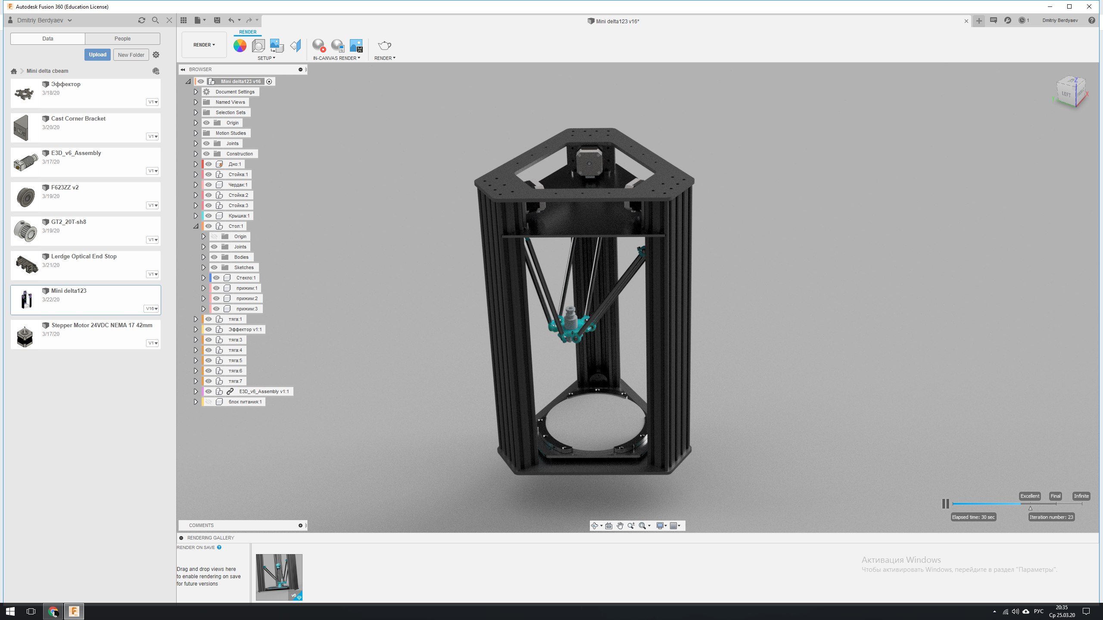This screenshot has width=1103, height=620.
Task: Set render quality to Excellent
Action: (x=1030, y=496)
